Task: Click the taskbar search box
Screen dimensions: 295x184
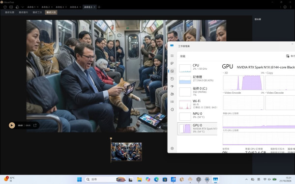Action: (105, 180)
